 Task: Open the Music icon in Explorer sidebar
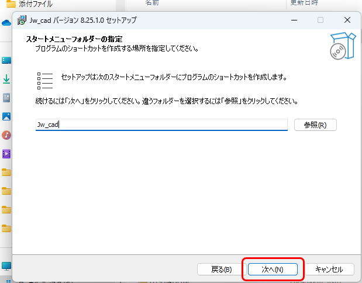tap(6, 135)
